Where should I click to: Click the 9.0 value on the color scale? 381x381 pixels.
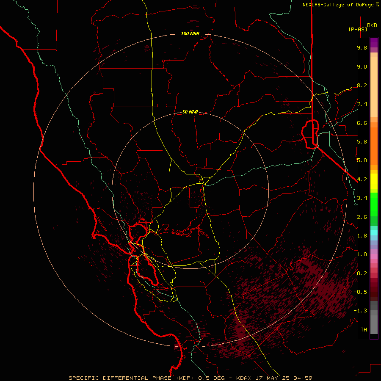(x=362, y=66)
